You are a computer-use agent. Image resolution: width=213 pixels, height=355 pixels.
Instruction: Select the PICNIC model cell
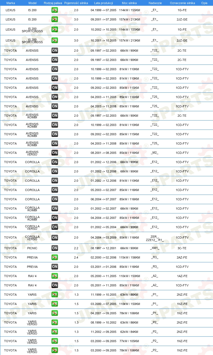(32, 248)
